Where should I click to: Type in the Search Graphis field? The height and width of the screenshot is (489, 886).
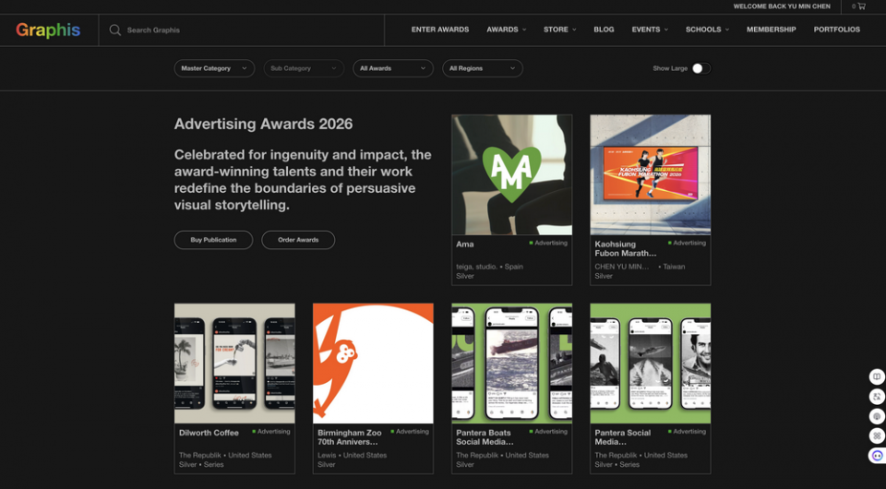[249, 30]
